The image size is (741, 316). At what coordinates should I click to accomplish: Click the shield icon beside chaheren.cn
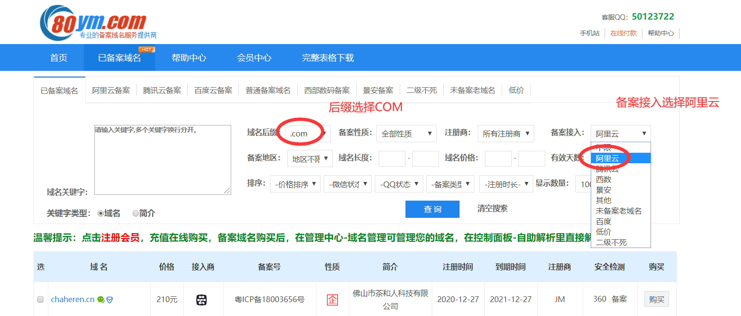point(110,300)
